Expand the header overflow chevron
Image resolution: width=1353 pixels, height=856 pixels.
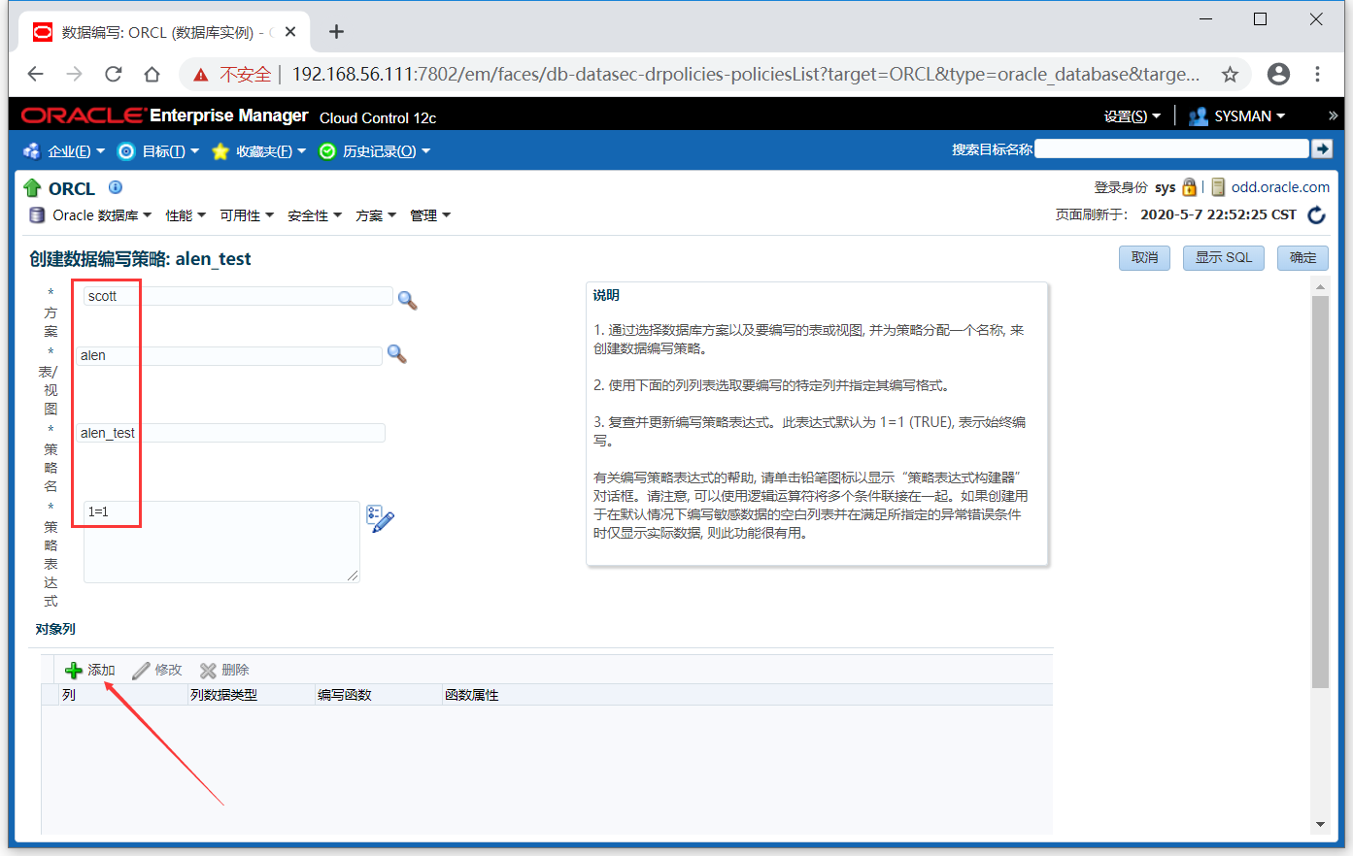click(1333, 115)
